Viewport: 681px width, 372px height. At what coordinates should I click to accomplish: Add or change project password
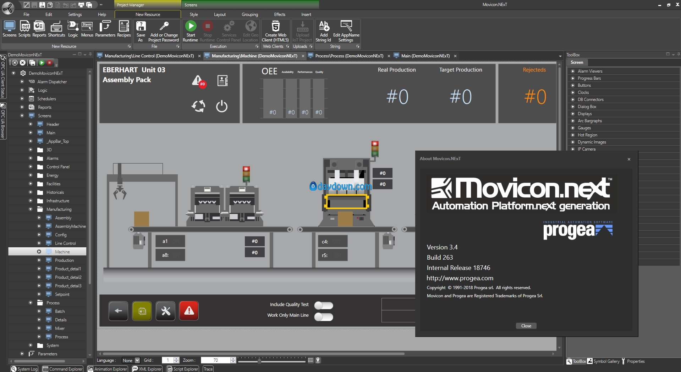164,31
